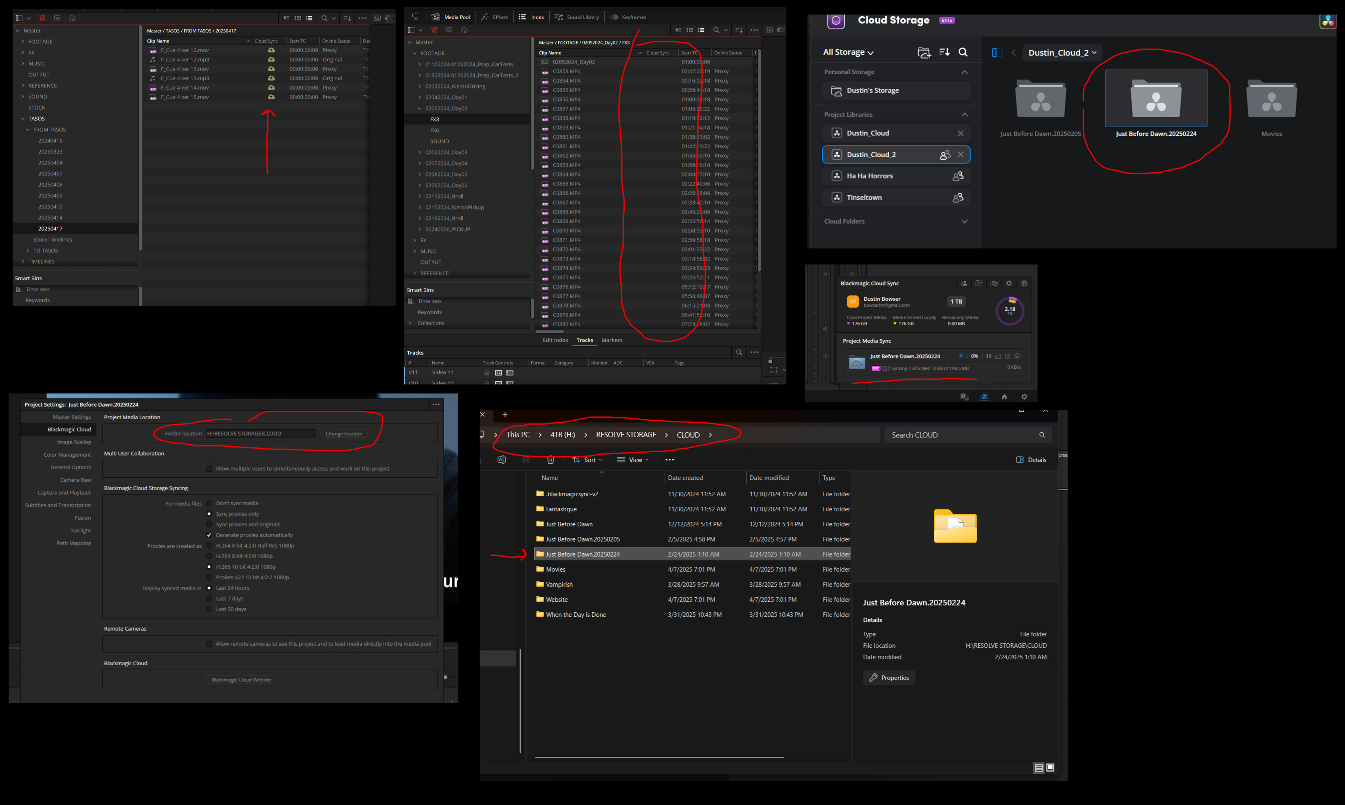
Task: Click home icon below Cloud Sync panel
Action: pyautogui.click(x=1004, y=397)
